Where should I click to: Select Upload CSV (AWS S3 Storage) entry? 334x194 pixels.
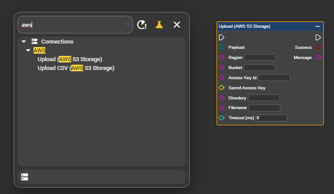click(76, 68)
